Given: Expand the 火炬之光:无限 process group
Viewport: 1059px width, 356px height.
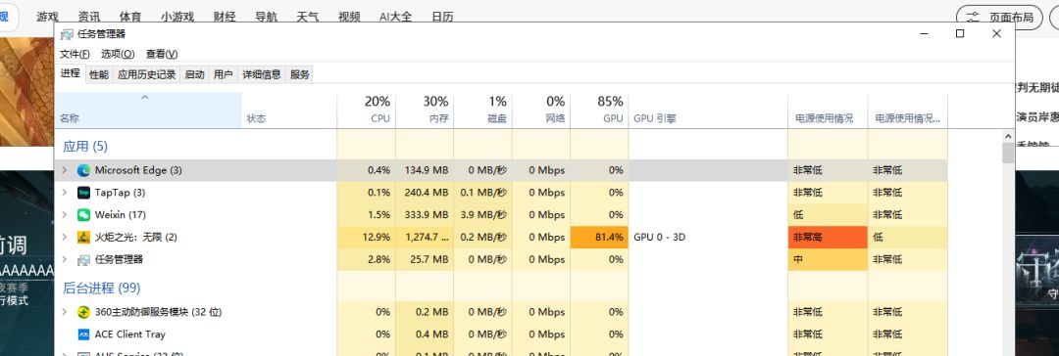Looking at the screenshot, I should [65, 238].
